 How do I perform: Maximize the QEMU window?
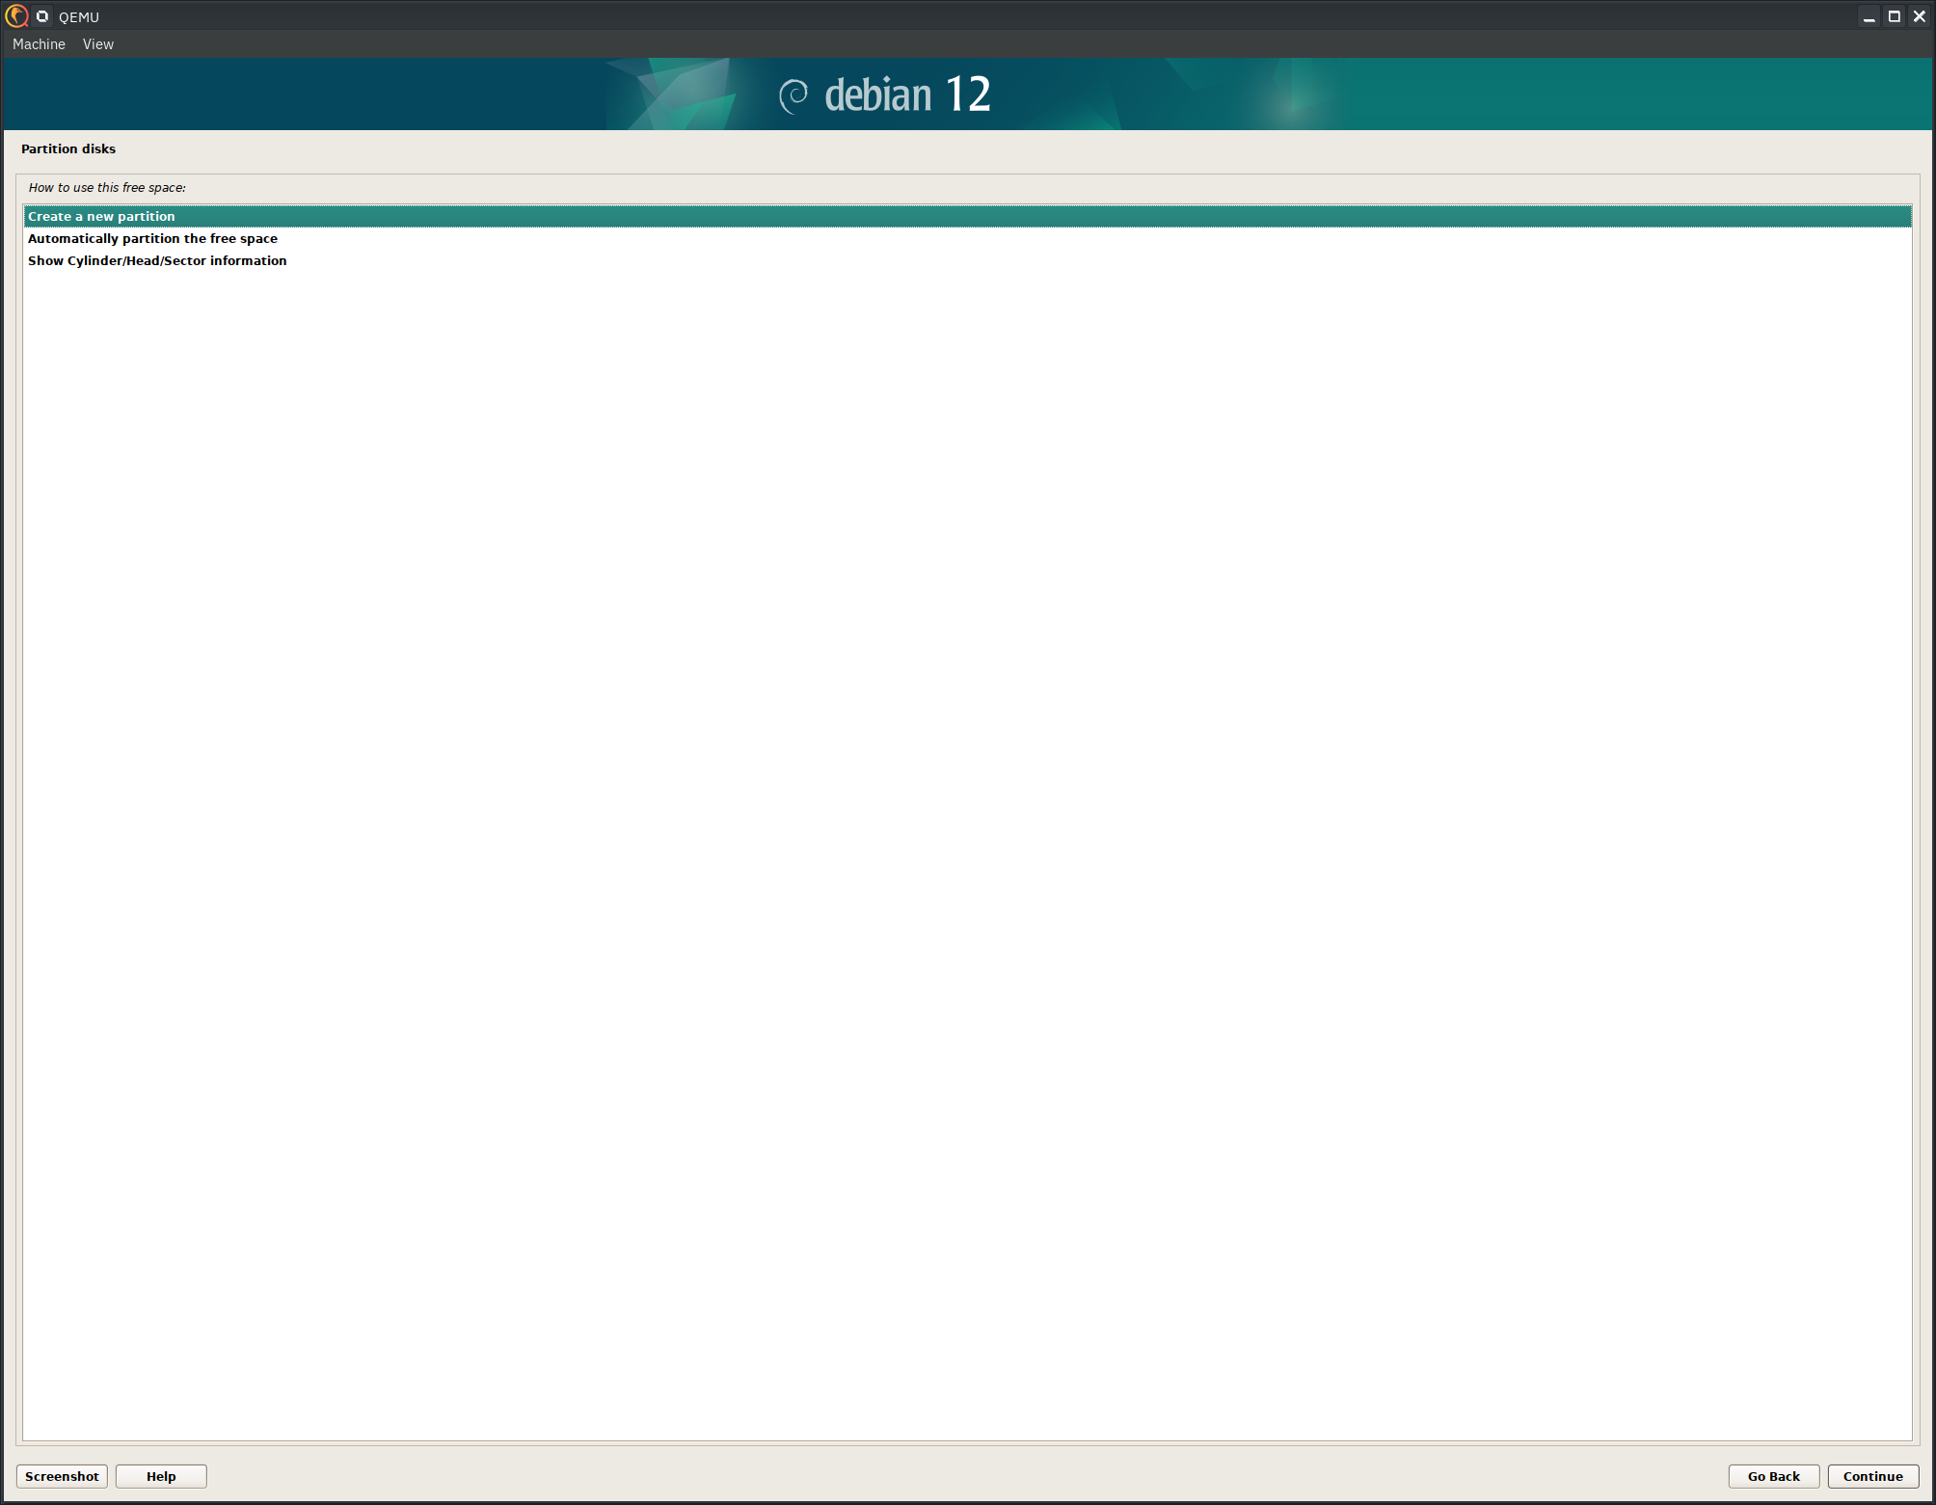(x=1894, y=16)
